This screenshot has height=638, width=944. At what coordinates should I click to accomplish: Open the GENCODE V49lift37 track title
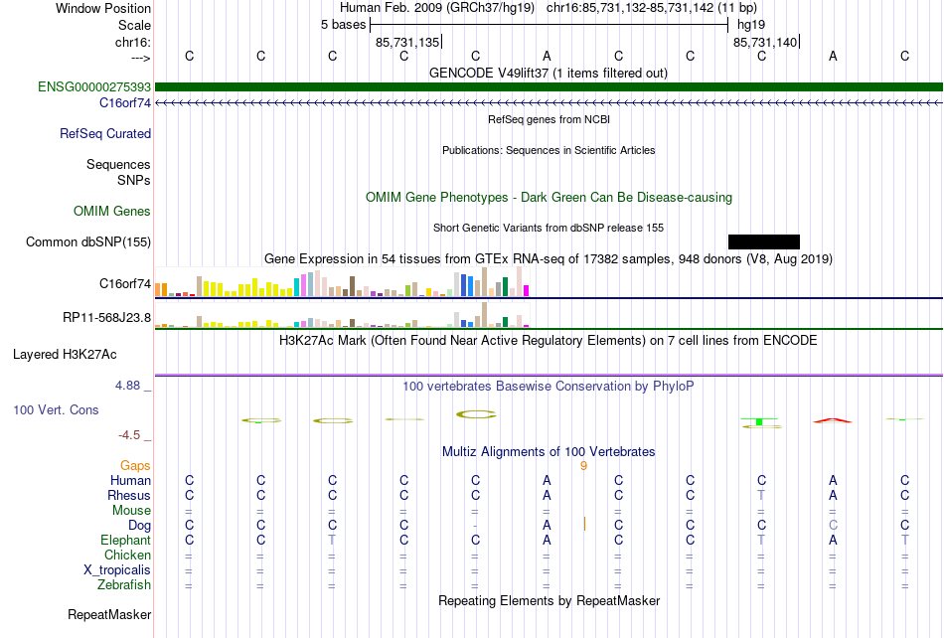pyautogui.click(x=548, y=74)
